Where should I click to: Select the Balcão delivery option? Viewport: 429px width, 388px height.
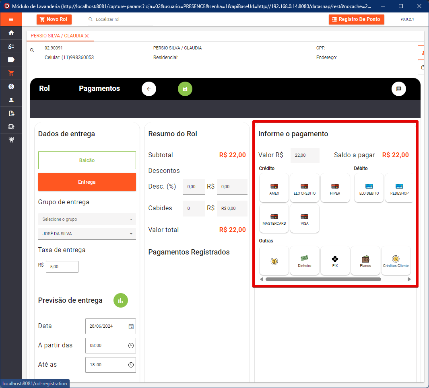click(87, 160)
